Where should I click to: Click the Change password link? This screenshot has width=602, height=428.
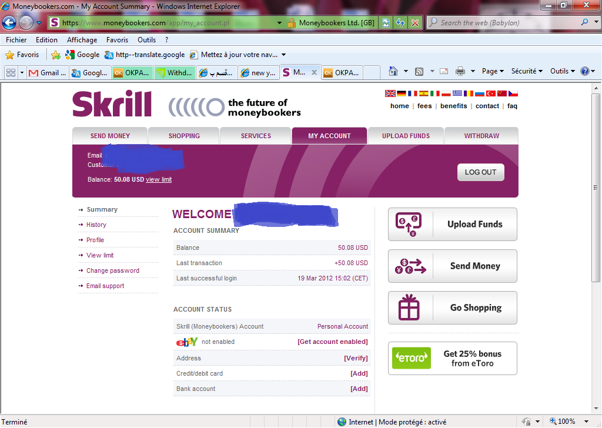[113, 270]
